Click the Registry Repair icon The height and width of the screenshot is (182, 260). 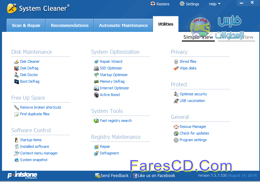(96, 147)
